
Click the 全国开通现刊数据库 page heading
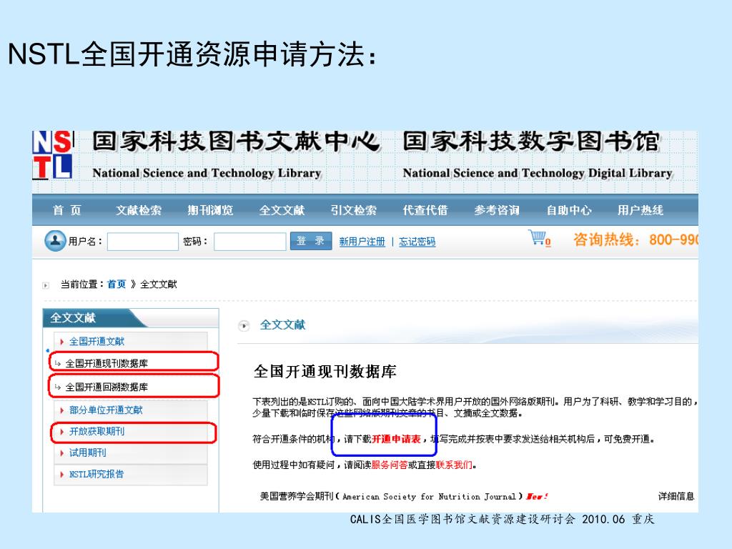coord(325,372)
